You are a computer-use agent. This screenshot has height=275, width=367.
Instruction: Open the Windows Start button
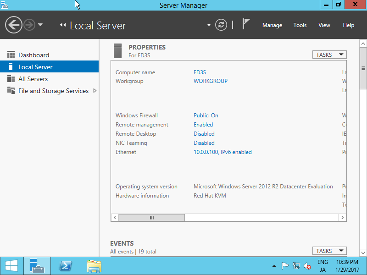(x=11, y=266)
